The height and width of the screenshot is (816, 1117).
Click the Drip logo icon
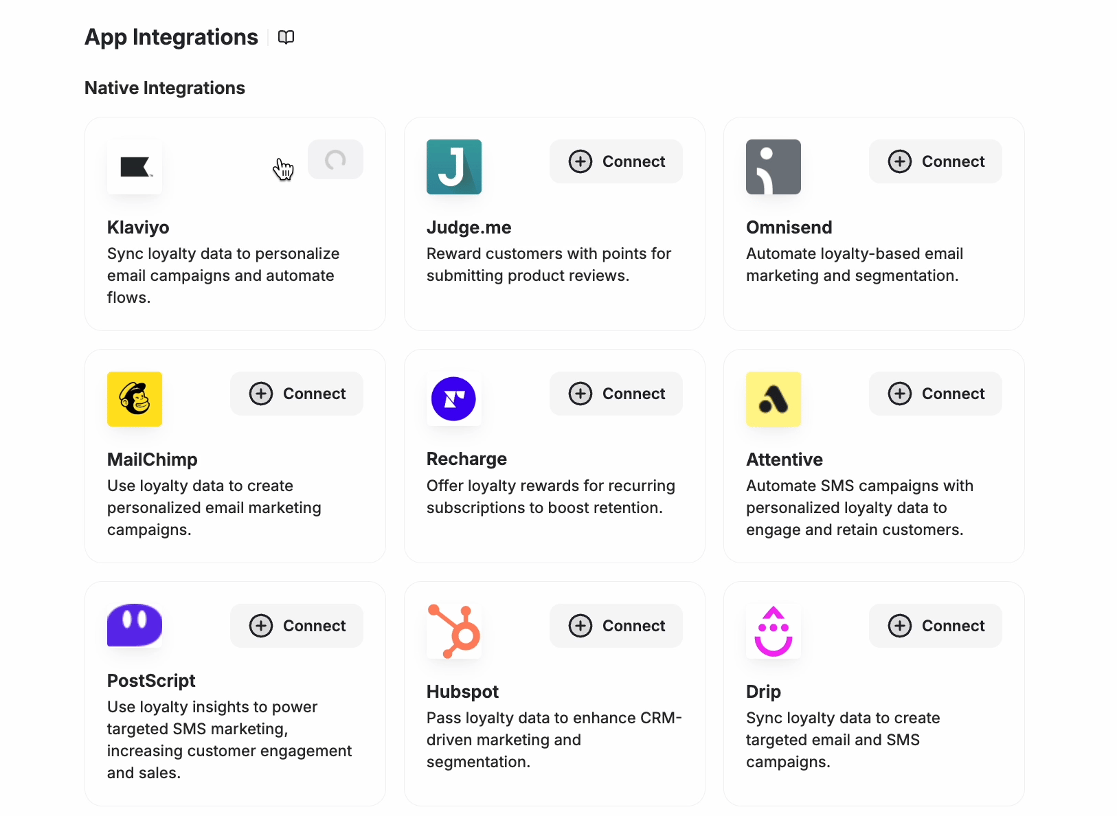[774, 631]
